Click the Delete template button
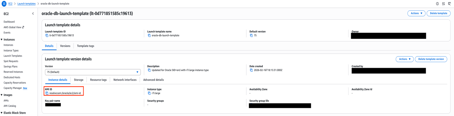 (438, 13)
